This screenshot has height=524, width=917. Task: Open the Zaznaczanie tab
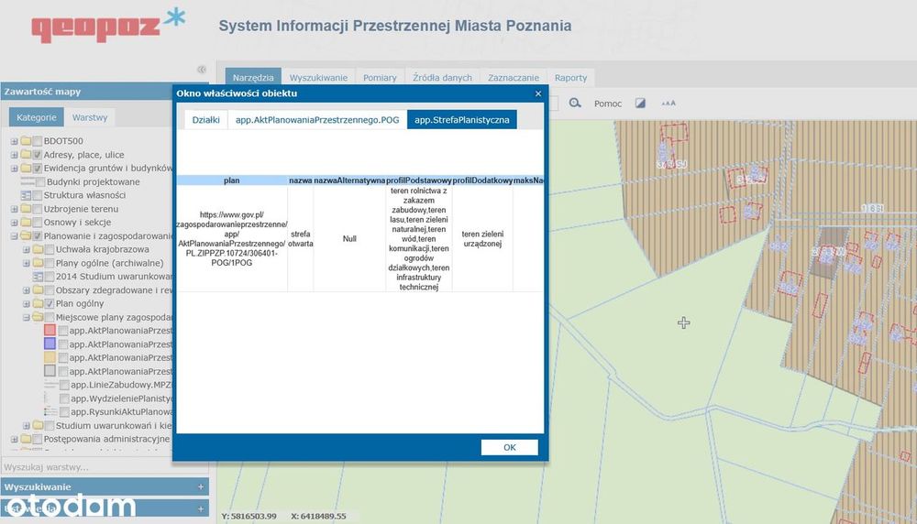tap(514, 77)
